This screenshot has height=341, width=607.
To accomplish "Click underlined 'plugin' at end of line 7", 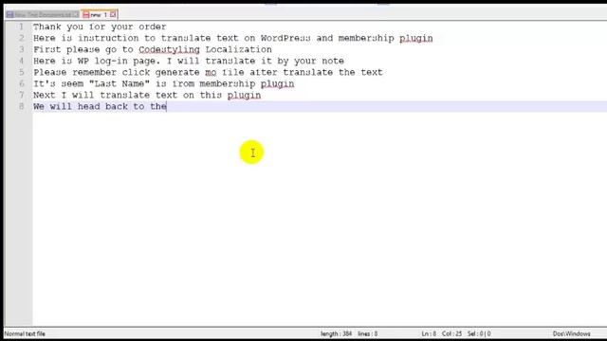I will [244, 96].
